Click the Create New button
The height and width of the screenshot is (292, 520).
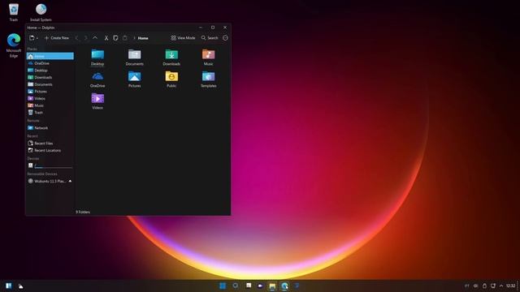click(57, 38)
